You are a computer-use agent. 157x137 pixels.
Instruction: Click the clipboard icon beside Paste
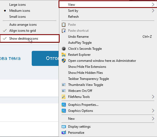(x=63, y=25)
